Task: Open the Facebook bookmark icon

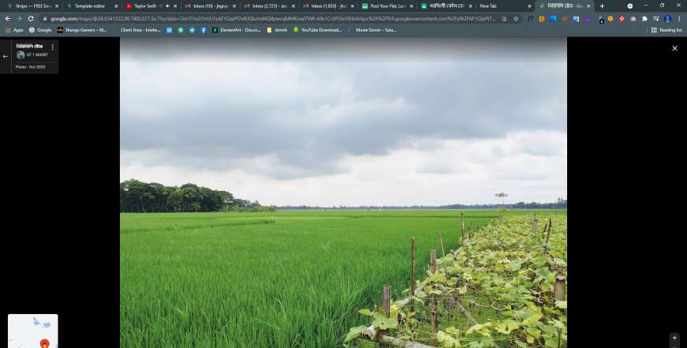Action: point(203,30)
